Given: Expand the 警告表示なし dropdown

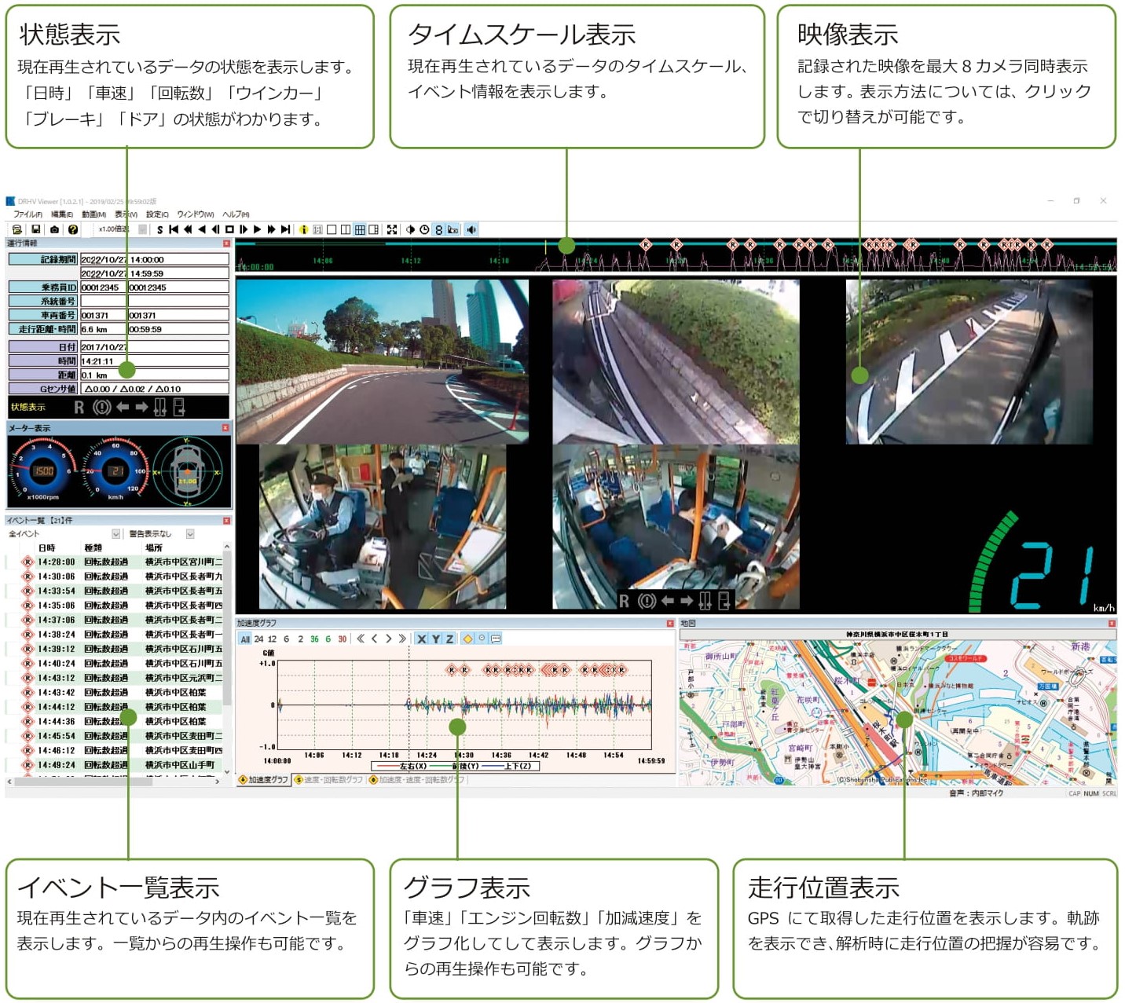Looking at the screenshot, I should click(x=190, y=534).
